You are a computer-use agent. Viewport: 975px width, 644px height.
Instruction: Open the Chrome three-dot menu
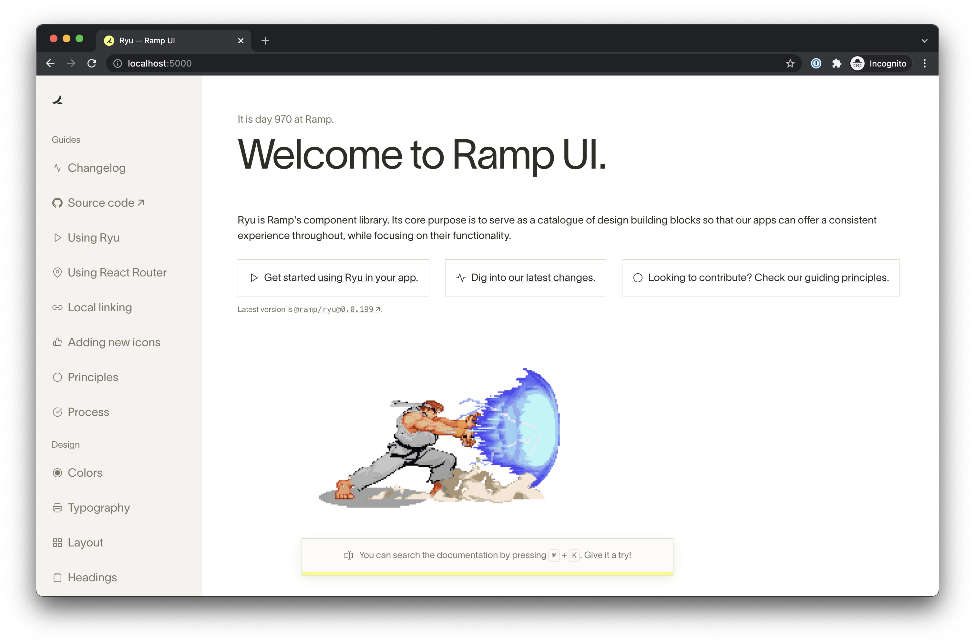coord(925,63)
